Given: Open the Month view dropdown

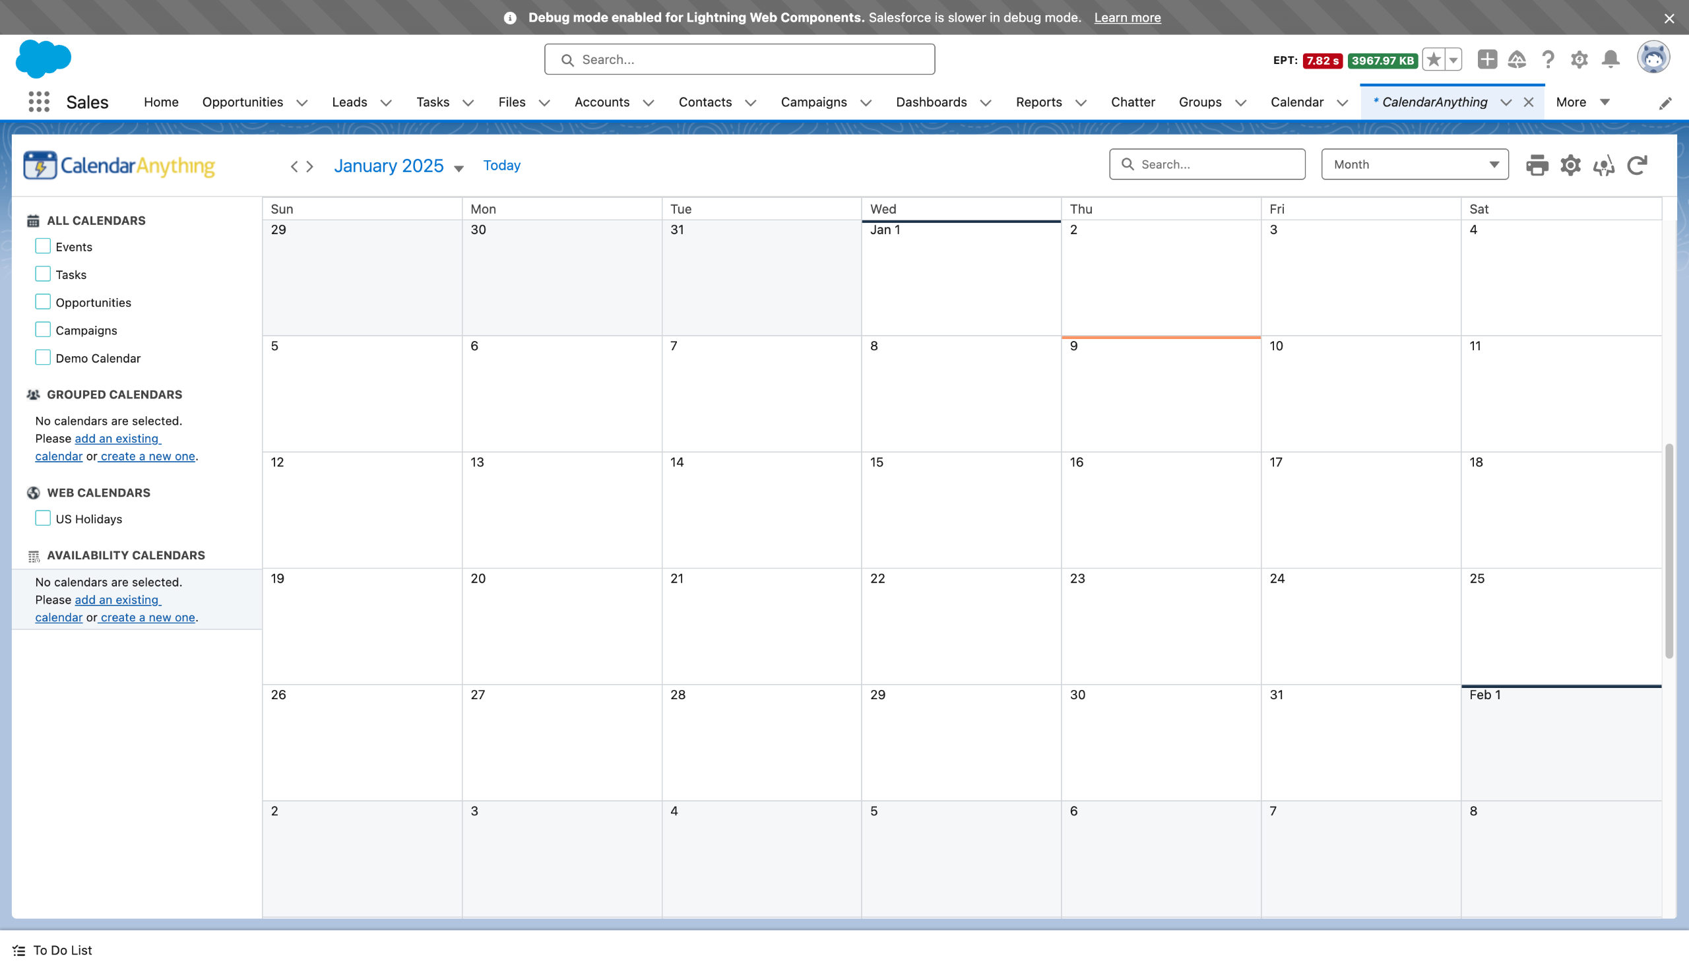Looking at the screenshot, I should click(1414, 164).
